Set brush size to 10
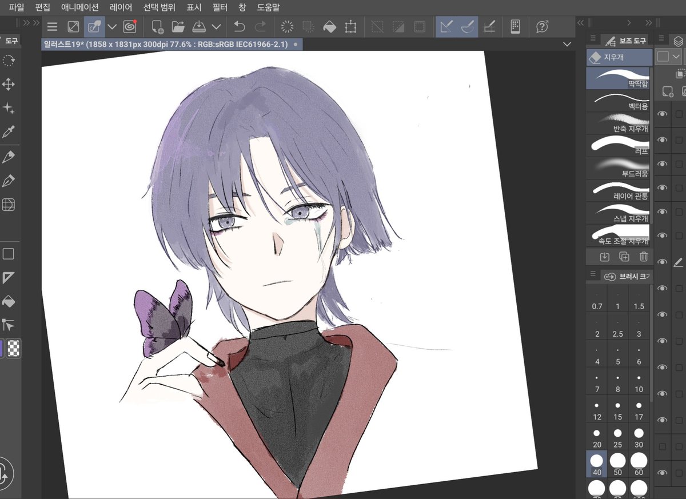This screenshot has width=686, height=499. 639,382
